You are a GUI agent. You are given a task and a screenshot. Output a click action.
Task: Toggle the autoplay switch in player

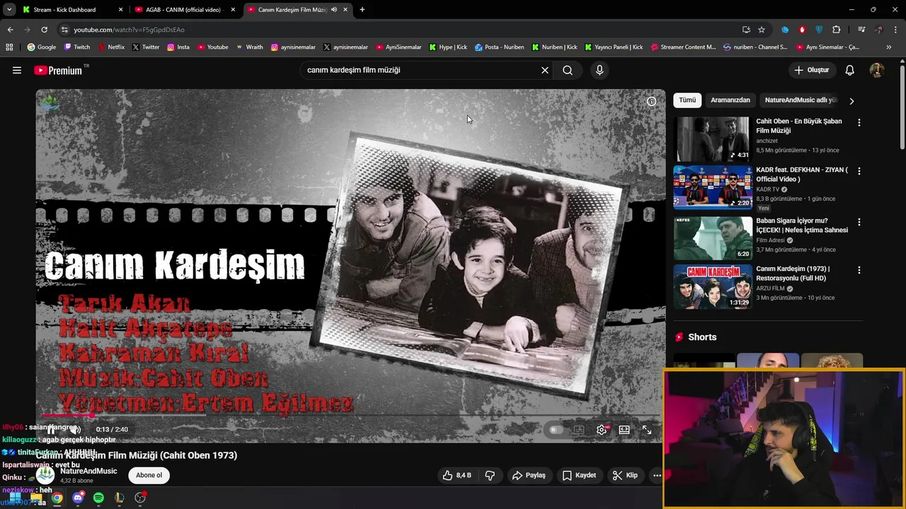pos(556,429)
